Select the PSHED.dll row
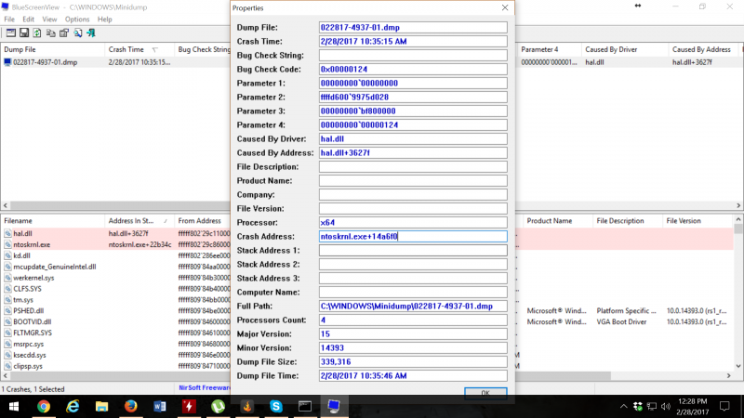The width and height of the screenshot is (744, 418). (x=116, y=311)
